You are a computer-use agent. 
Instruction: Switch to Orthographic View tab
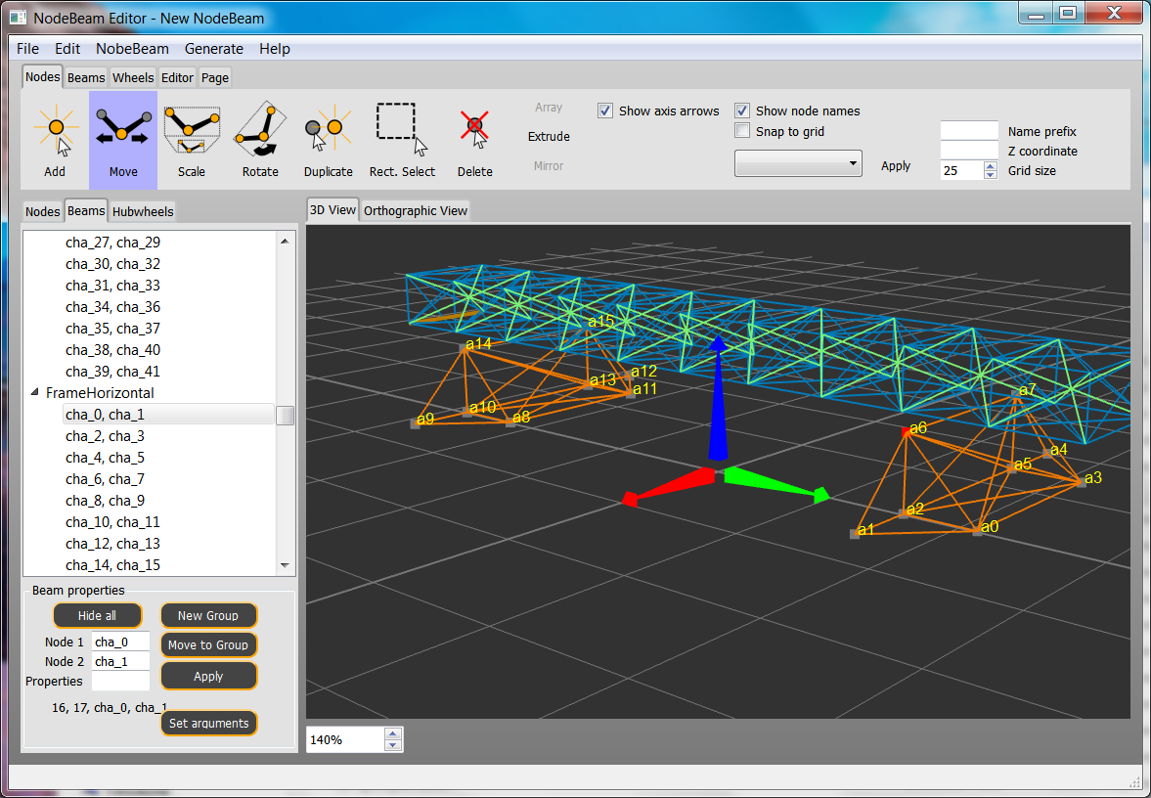(x=416, y=210)
